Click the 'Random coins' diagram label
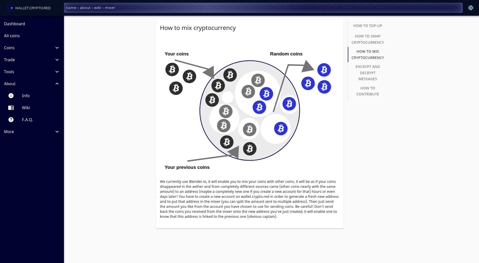The height and width of the screenshot is (263, 479). coord(286,54)
